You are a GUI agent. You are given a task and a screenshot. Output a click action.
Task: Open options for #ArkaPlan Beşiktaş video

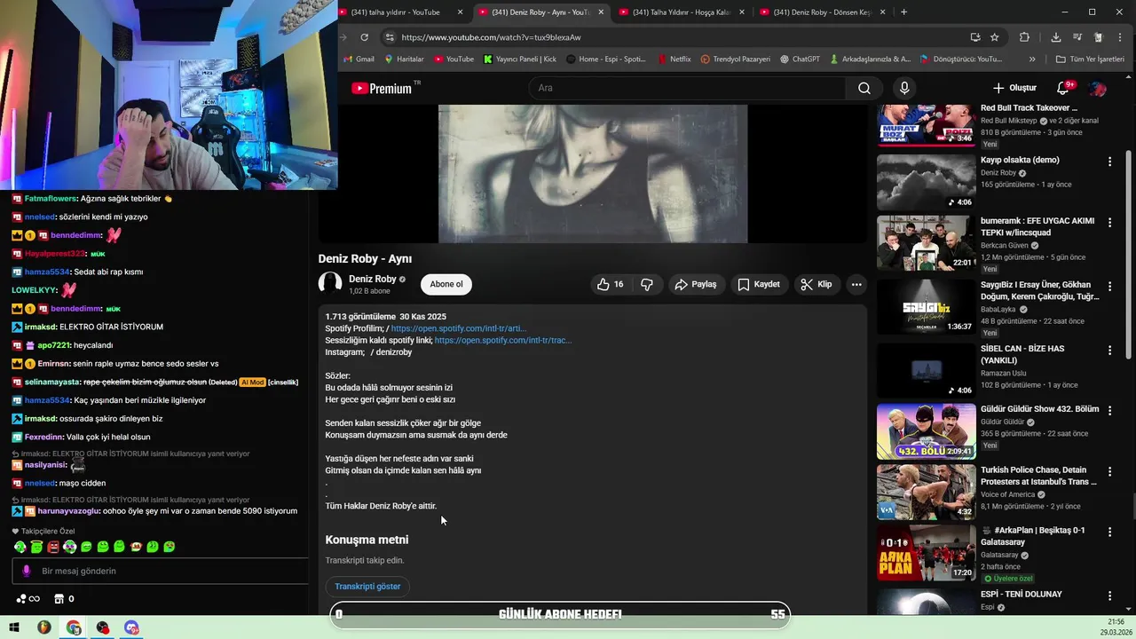[1109, 532]
